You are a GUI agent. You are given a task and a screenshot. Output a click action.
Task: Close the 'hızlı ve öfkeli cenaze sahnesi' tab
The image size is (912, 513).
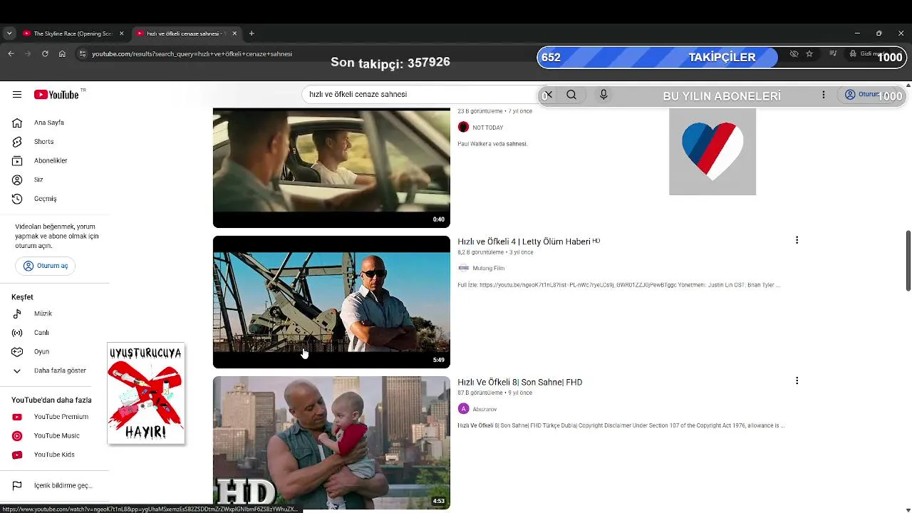234,33
